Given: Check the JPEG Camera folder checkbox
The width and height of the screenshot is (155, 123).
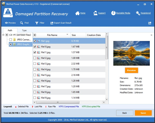Looking at the screenshot, I should click(x=11, y=39).
